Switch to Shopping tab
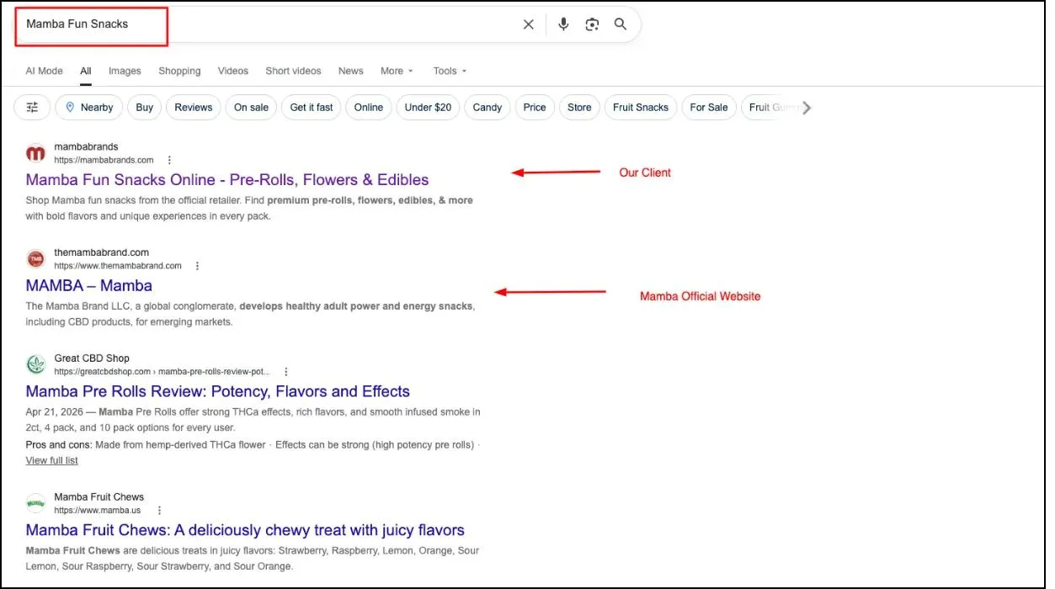1055x589 pixels. click(x=179, y=72)
